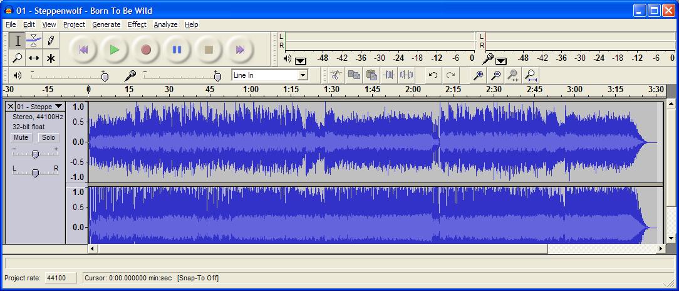679x291 pixels.
Task: Click the Cut scissors icon
Action: [x=336, y=75]
